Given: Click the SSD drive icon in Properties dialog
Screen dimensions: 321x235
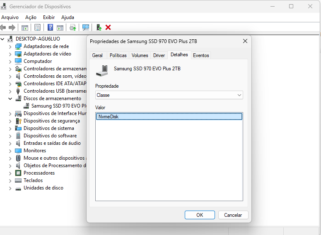Looking at the screenshot, I should pyautogui.click(x=102, y=71).
